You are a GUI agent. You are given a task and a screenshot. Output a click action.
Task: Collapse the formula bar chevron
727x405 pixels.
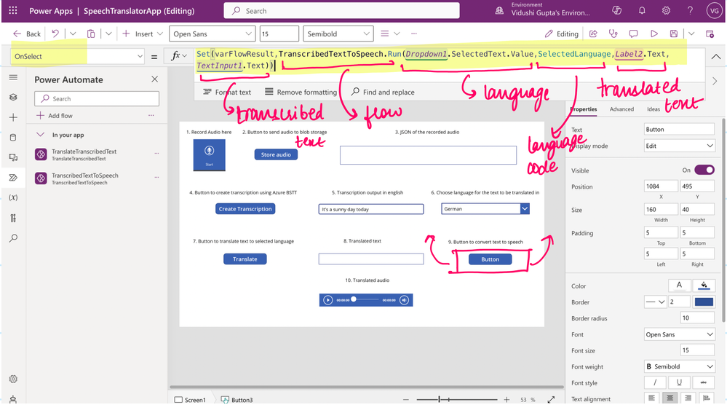pyautogui.click(x=716, y=57)
